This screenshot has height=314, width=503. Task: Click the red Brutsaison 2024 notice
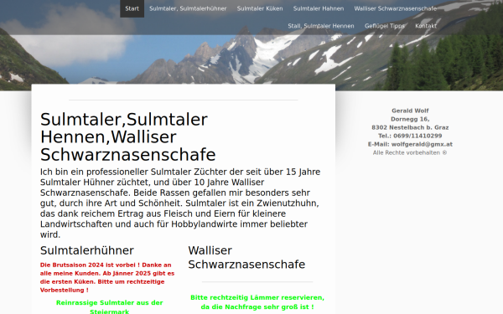pyautogui.click(x=107, y=277)
